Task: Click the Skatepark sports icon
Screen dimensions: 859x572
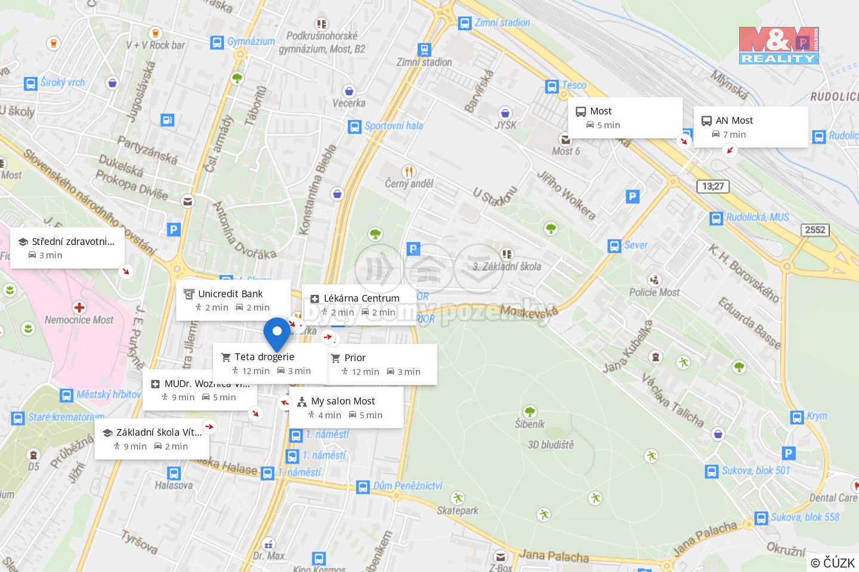Action: coord(458,498)
